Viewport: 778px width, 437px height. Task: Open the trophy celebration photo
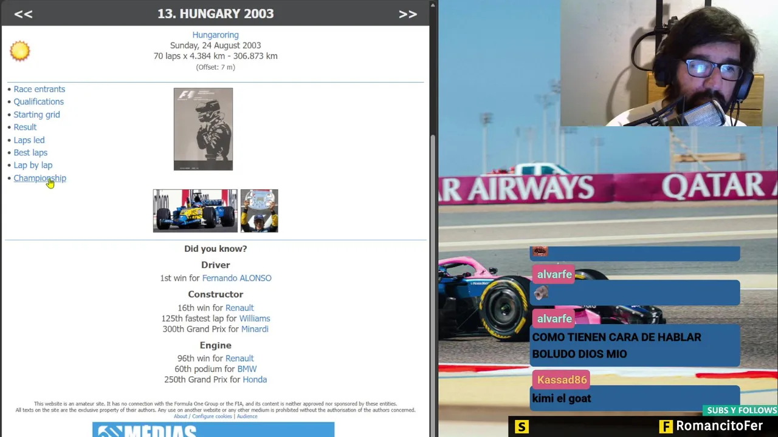pyautogui.click(x=259, y=211)
